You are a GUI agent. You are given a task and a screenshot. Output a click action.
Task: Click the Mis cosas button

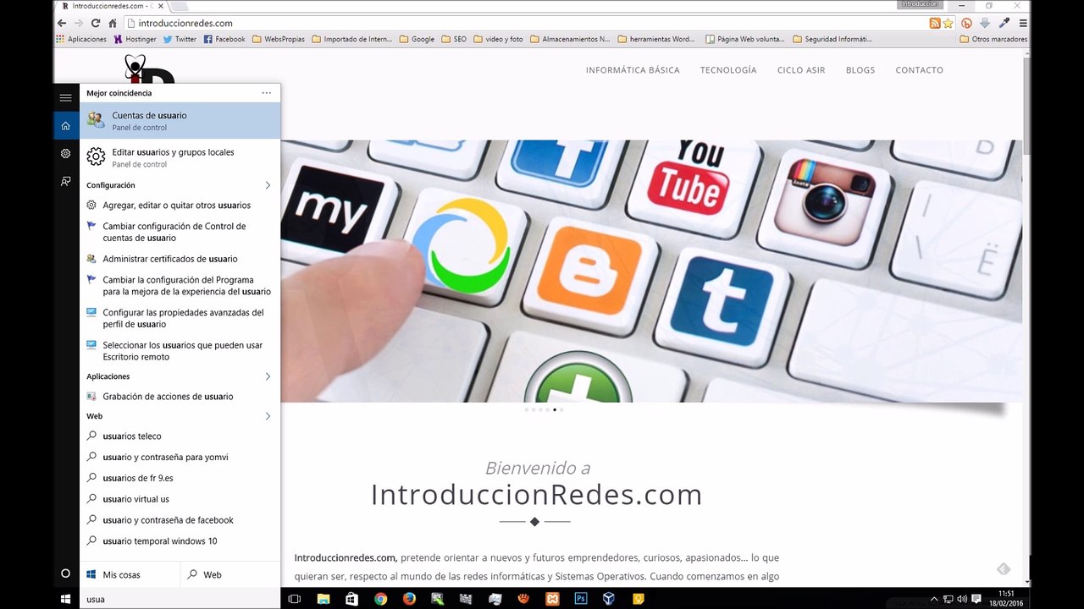tap(130, 574)
